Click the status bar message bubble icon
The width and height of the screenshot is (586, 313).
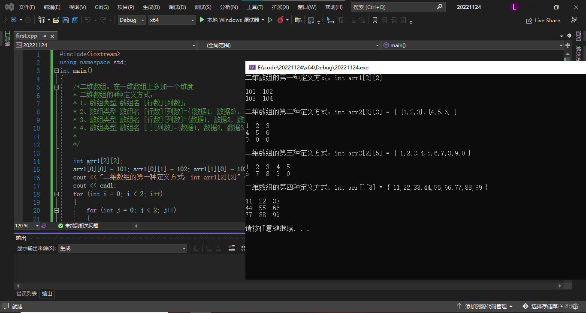pos(5,306)
